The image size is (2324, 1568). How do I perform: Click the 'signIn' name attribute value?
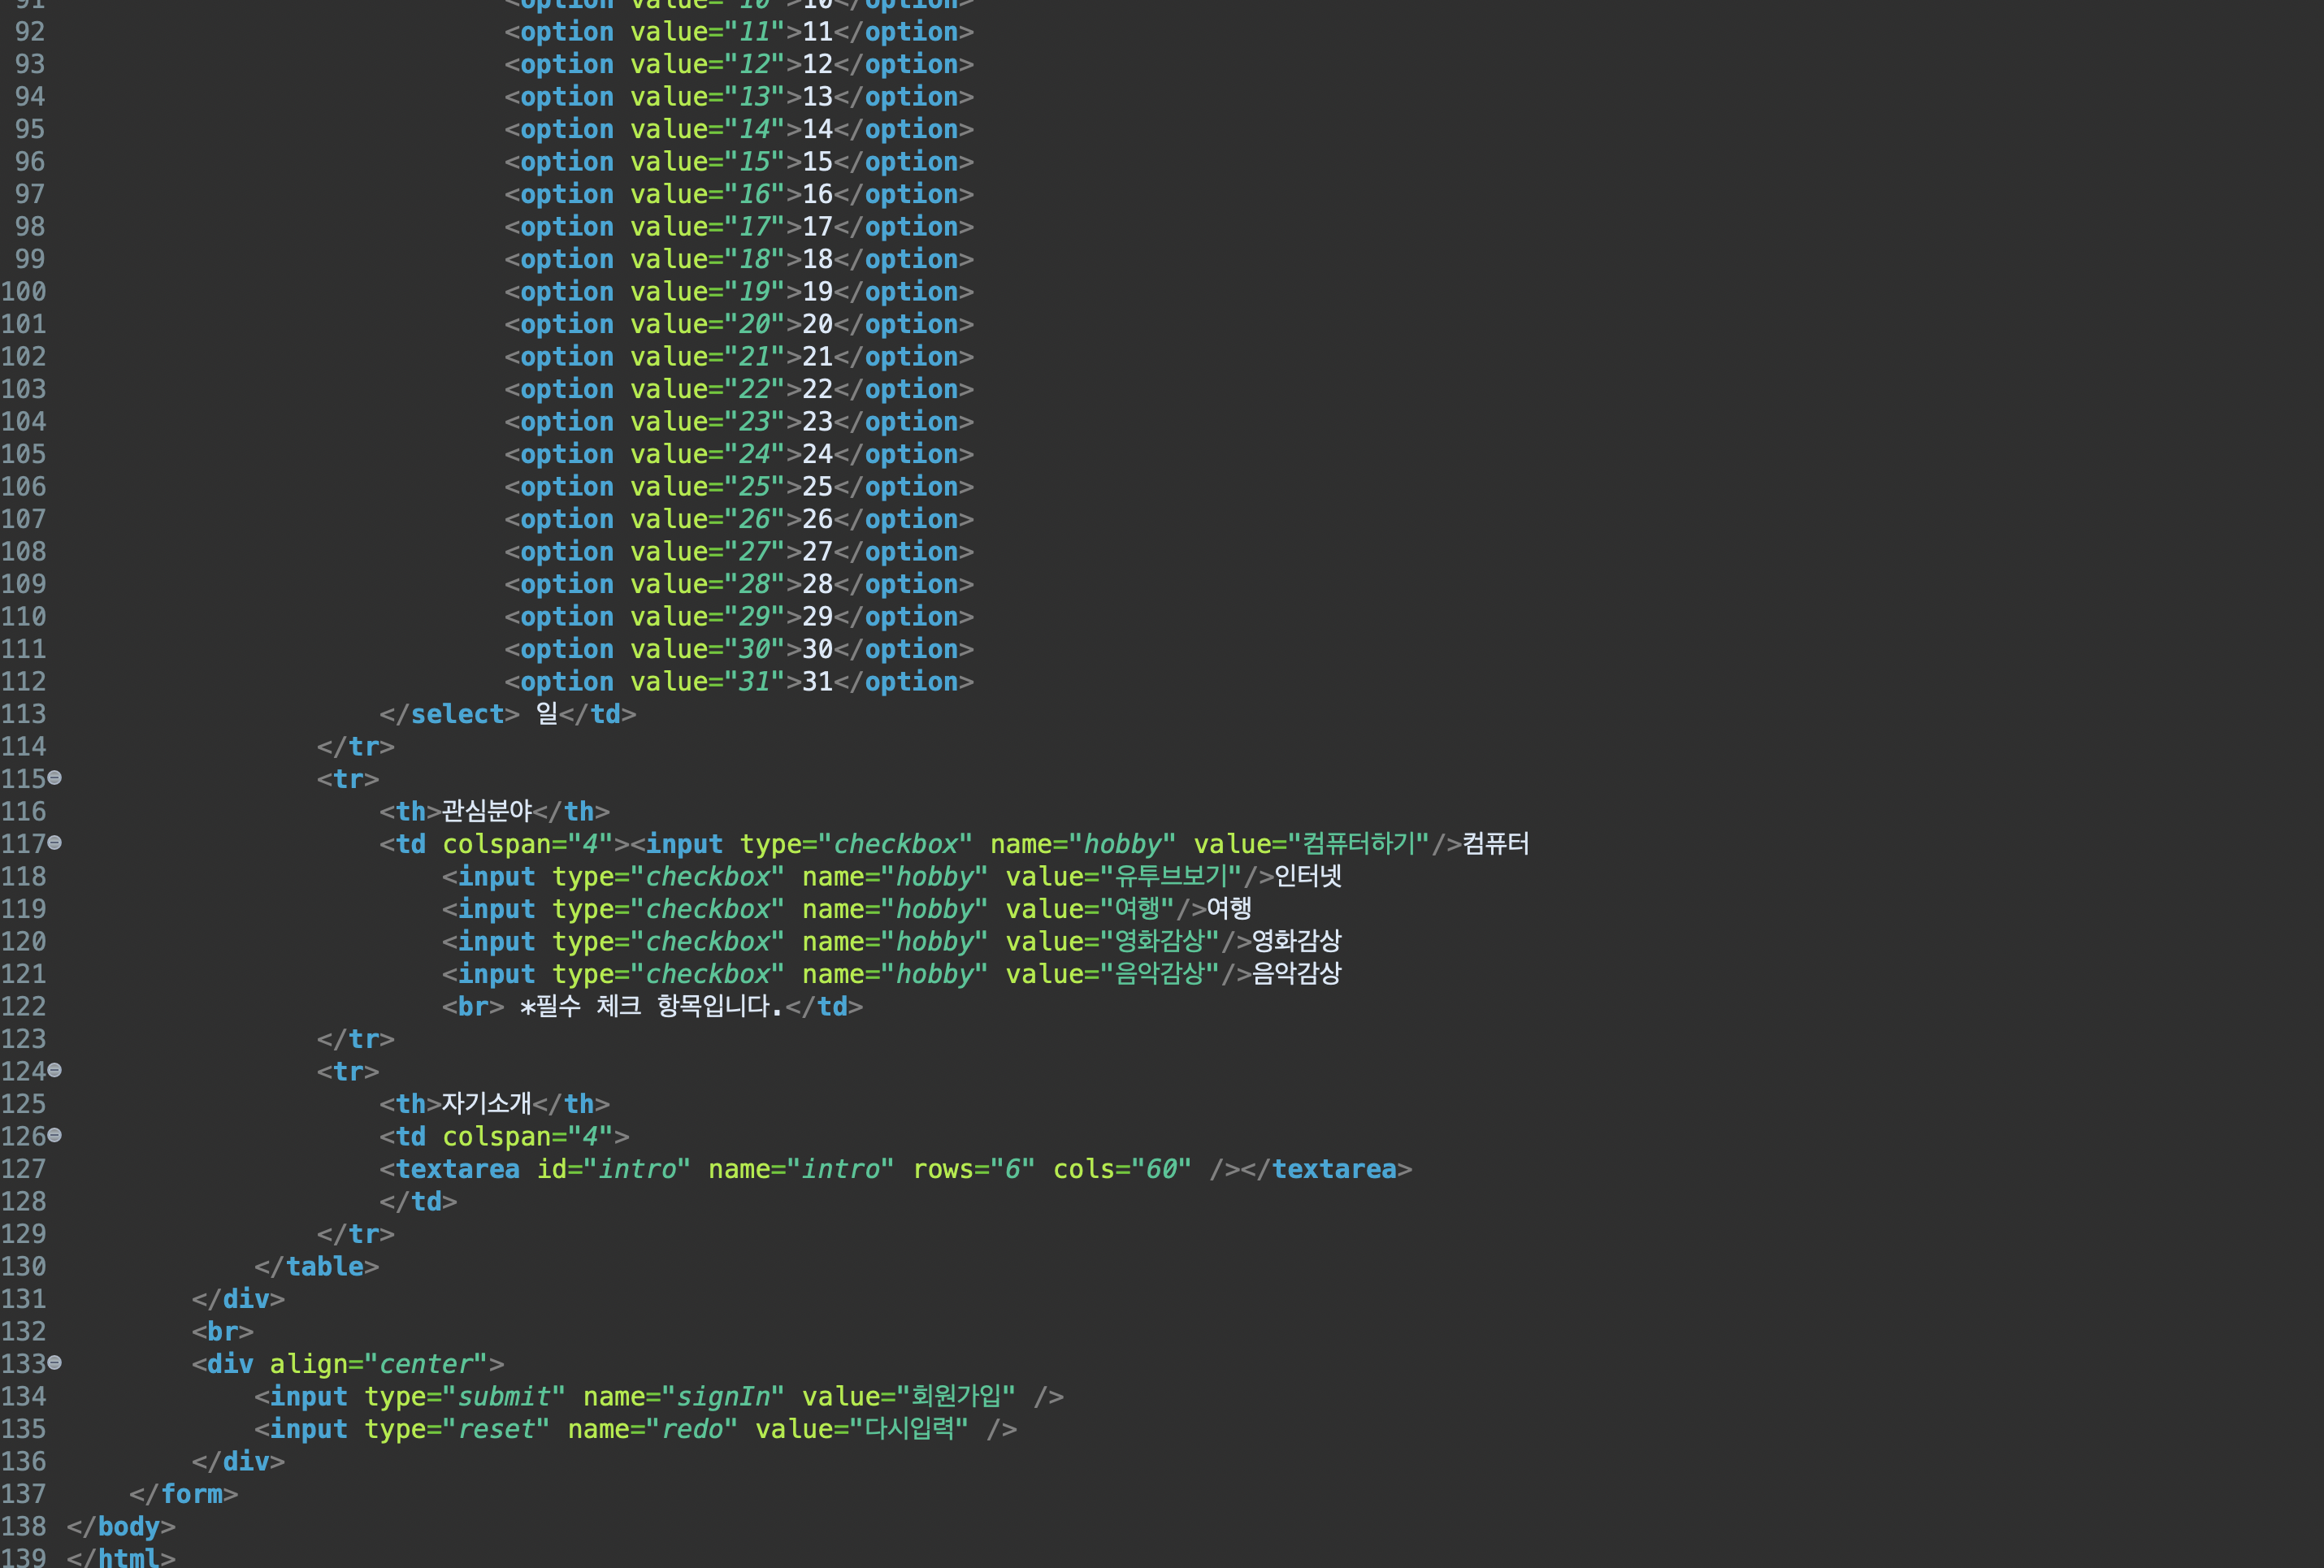[722, 1396]
